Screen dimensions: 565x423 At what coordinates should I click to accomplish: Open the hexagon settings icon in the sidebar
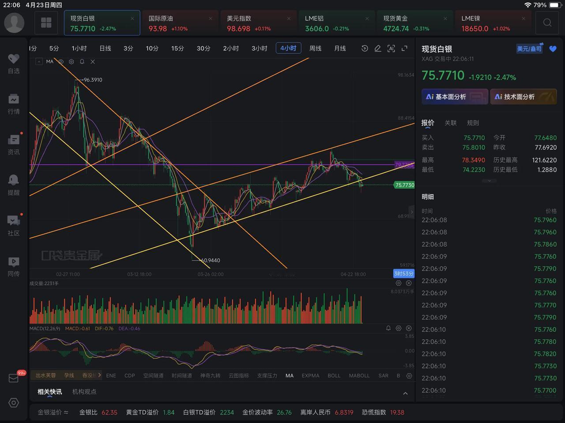pos(14,403)
